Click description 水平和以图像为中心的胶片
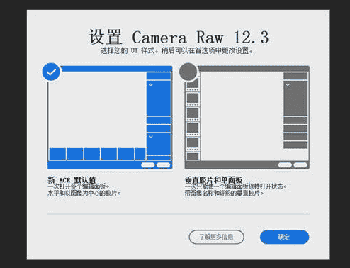This screenshot has width=350, height=268. tap(84, 193)
